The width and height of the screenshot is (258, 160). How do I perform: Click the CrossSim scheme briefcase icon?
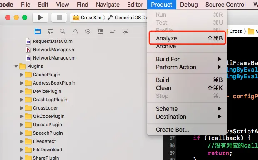pos(76,17)
